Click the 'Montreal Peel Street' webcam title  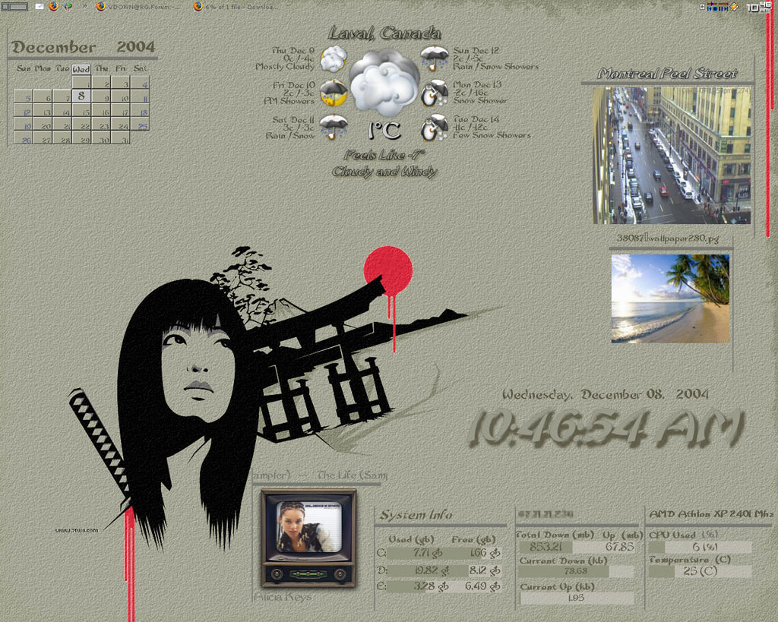pyautogui.click(x=668, y=74)
